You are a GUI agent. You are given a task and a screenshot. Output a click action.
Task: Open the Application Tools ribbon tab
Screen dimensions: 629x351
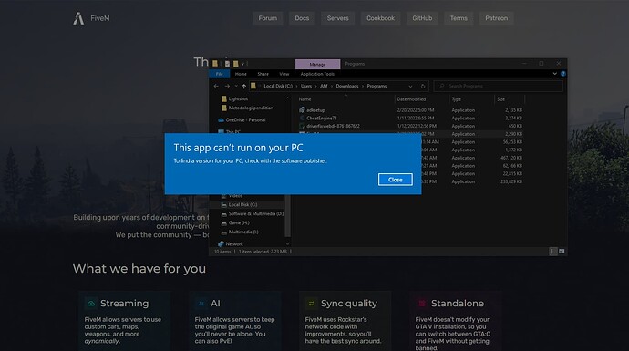pyautogui.click(x=317, y=74)
